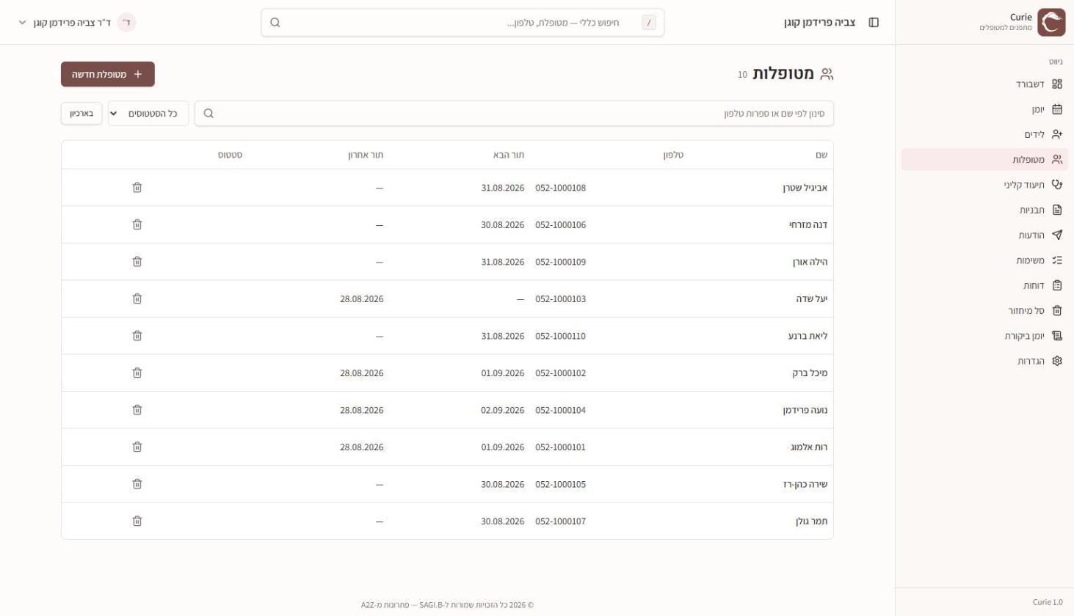Open patient record מיכל ברק
Image resolution: width=1074 pixels, height=616 pixels.
pos(810,373)
